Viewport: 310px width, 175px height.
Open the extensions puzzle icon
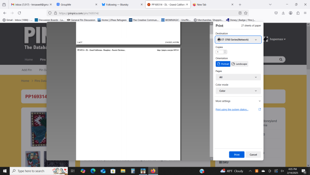point(298,13)
